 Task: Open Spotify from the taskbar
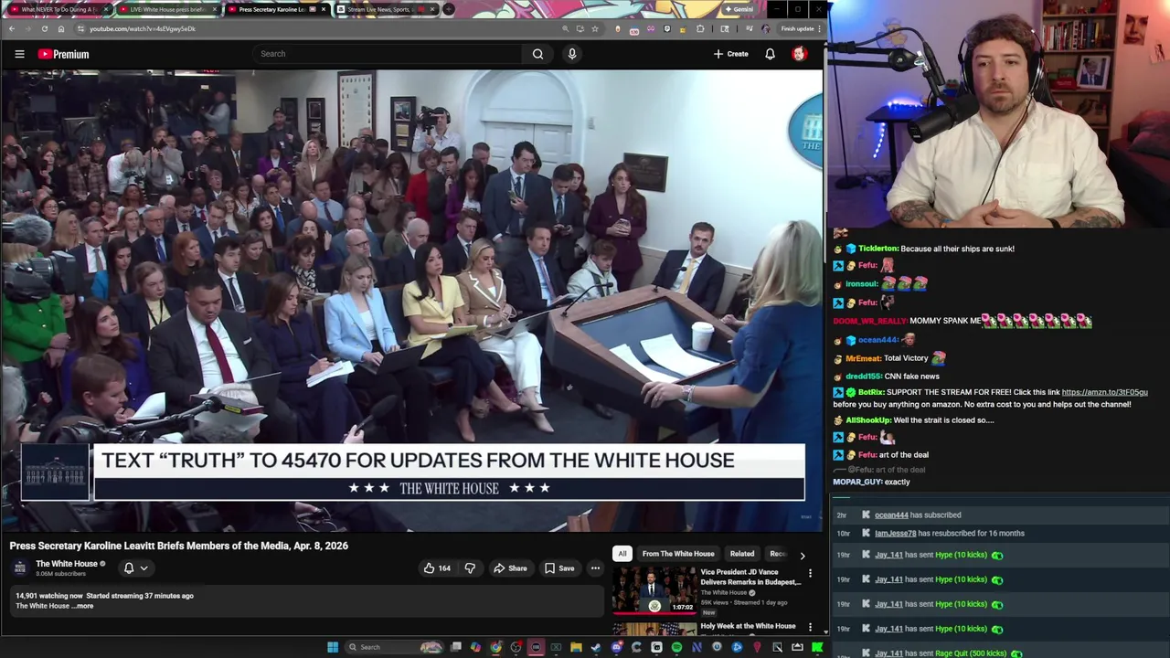point(676,647)
